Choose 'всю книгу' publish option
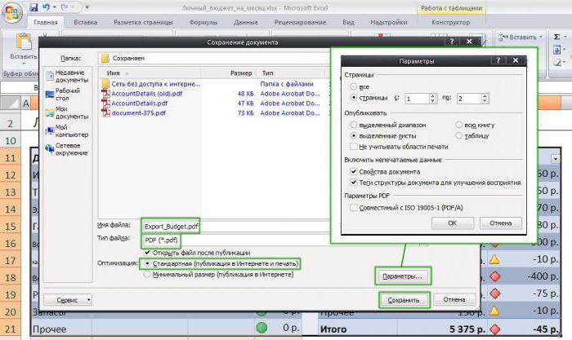572x340 pixels. 459,125
